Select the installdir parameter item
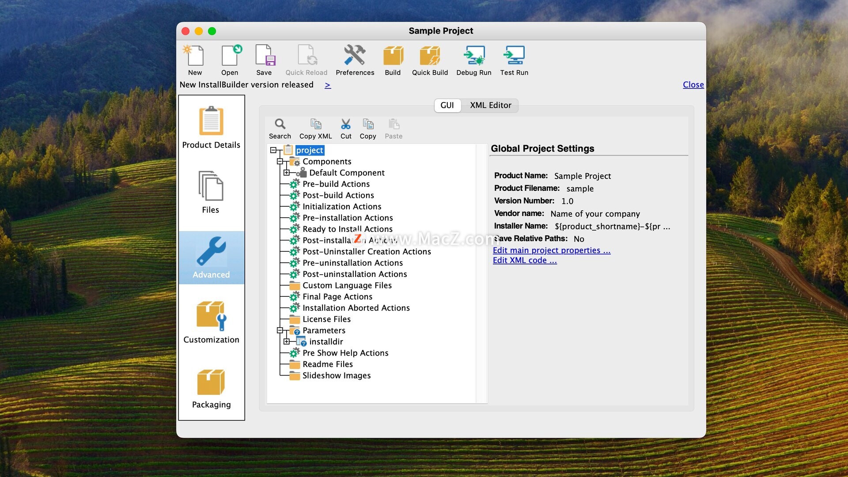848x477 pixels. (326, 342)
